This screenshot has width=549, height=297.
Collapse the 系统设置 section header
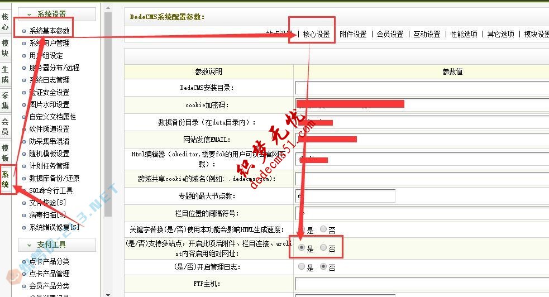click(57, 15)
